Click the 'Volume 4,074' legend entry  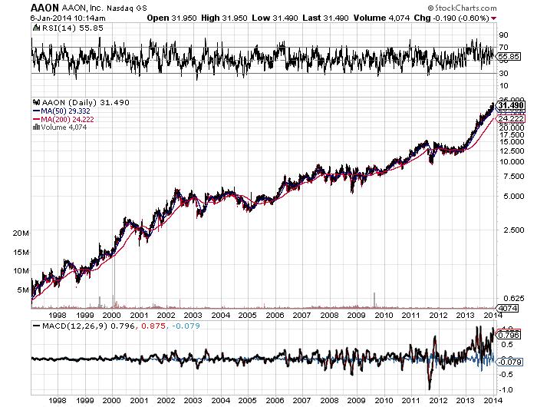pos(64,127)
